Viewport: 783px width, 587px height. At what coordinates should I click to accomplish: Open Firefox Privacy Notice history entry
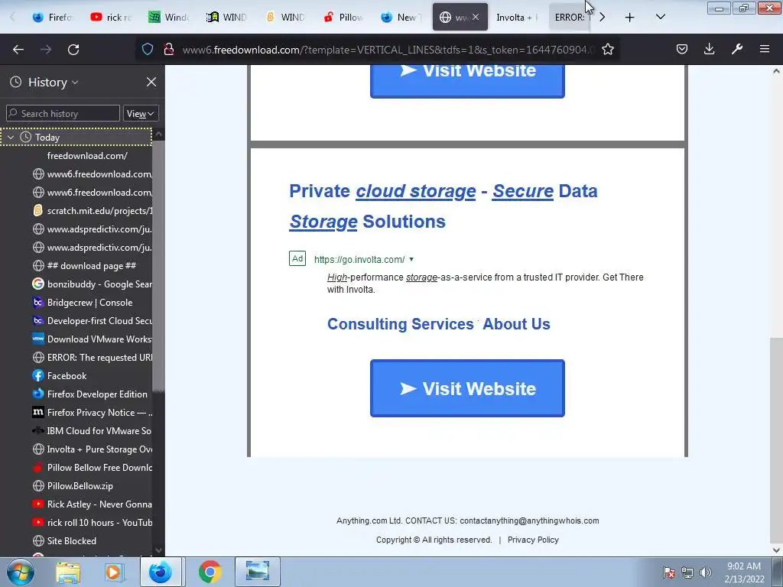(x=92, y=412)
